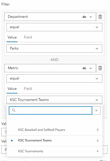Click the magnifier icon in search box
The width and height of the screenshot is (110, 161).
(x=14, y=110)
